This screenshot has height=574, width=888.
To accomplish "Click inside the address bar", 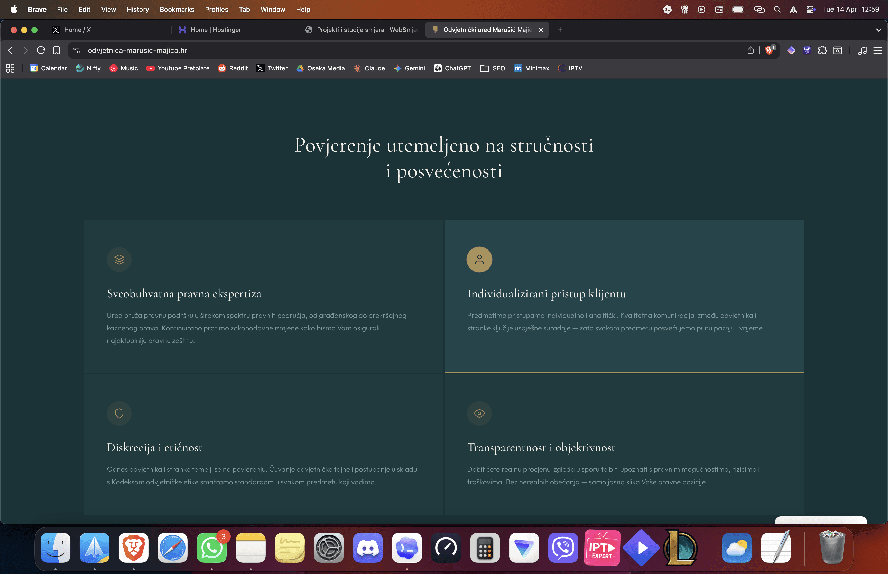I will [261, 50].
